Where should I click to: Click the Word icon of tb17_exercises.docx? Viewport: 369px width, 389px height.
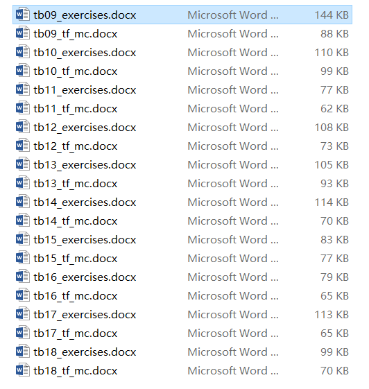pos(23,314)
